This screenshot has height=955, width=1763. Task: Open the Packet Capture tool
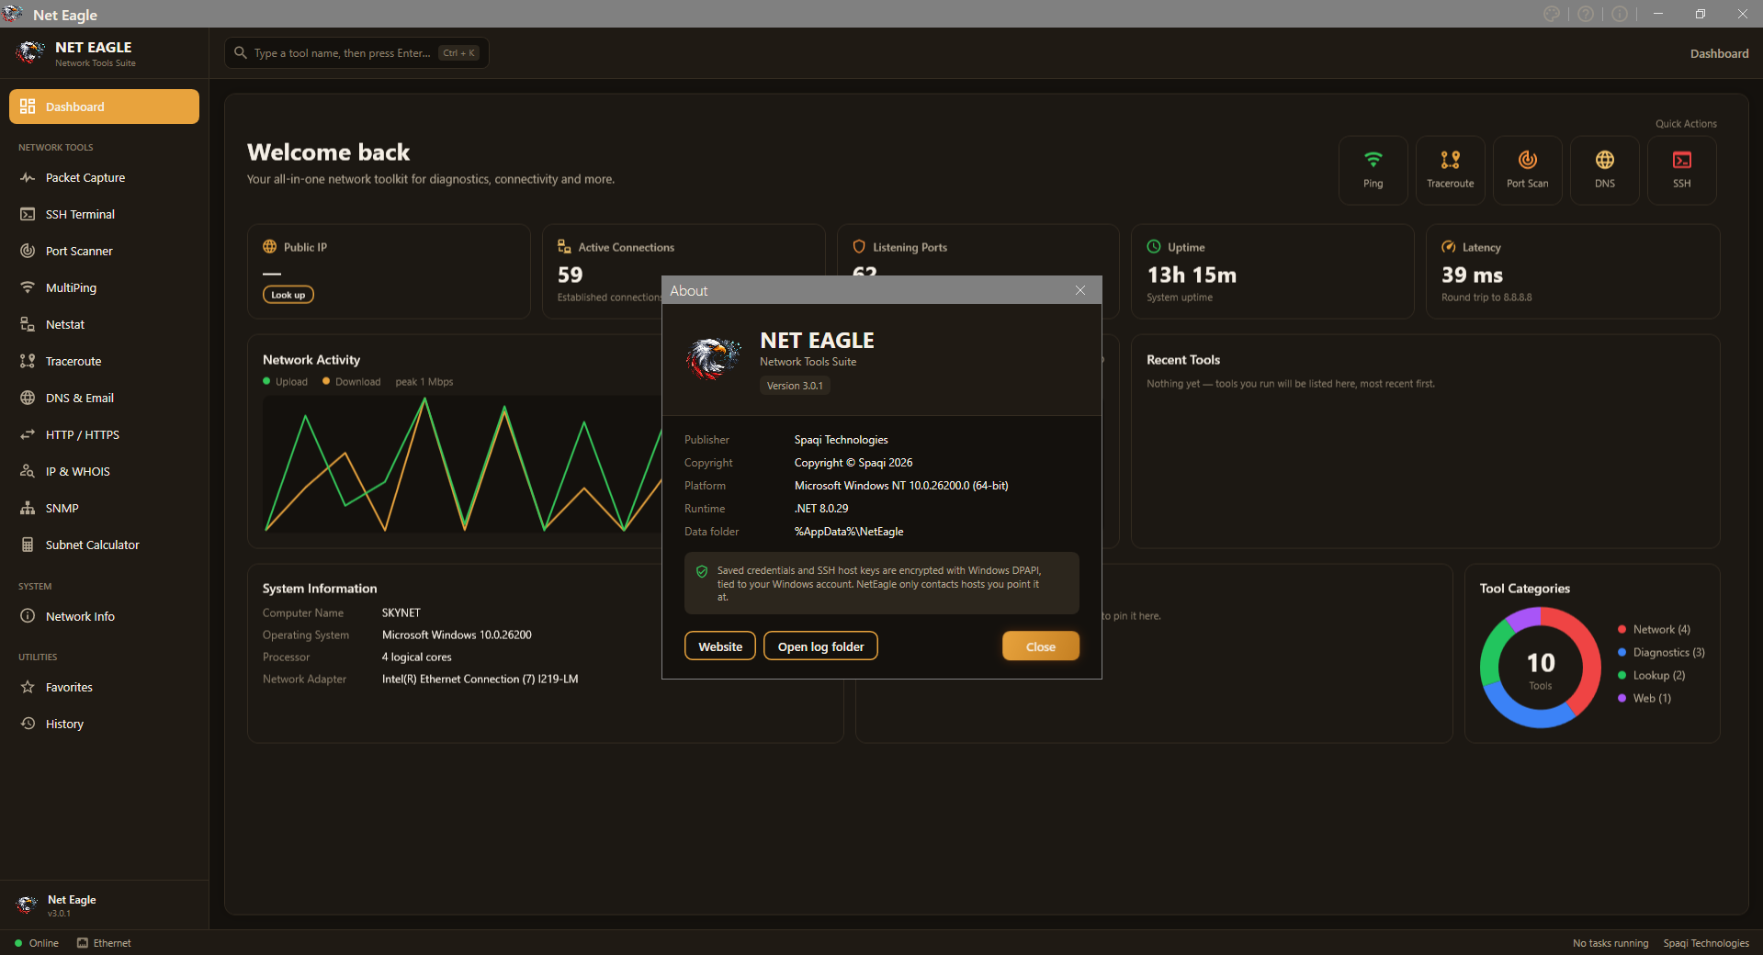104,177
